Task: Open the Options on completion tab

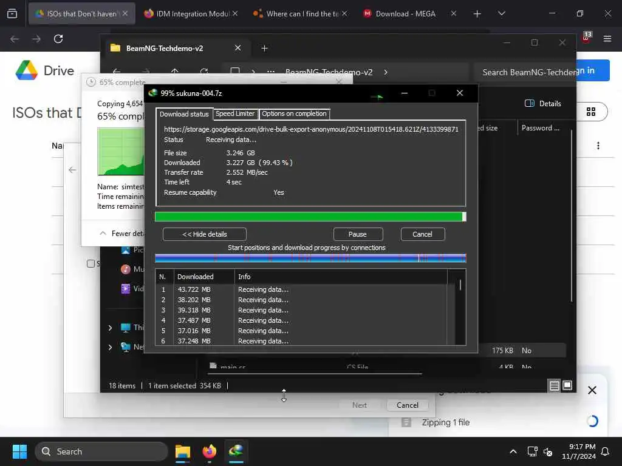Action: tap(294, 113)
